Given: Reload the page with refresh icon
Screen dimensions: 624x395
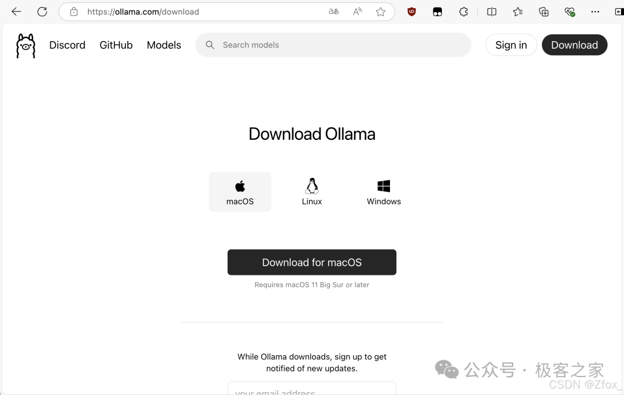Looking at the screenshot, I should [42, 12].
